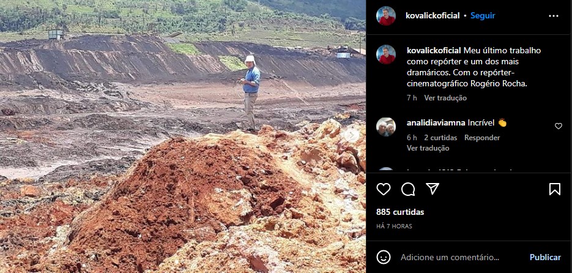Like analidiaviamna's comment heart
The height and width of the screenshot is (273, 572).
click(x=558, y=126)
